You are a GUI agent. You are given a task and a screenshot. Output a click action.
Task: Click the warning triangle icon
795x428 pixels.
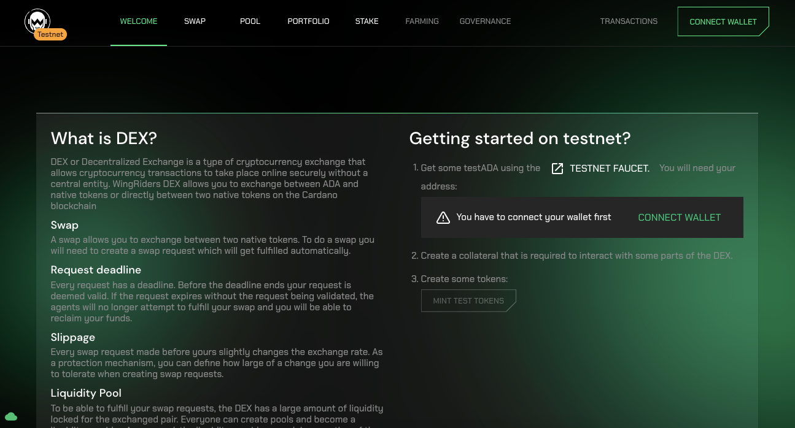point(443,217)
